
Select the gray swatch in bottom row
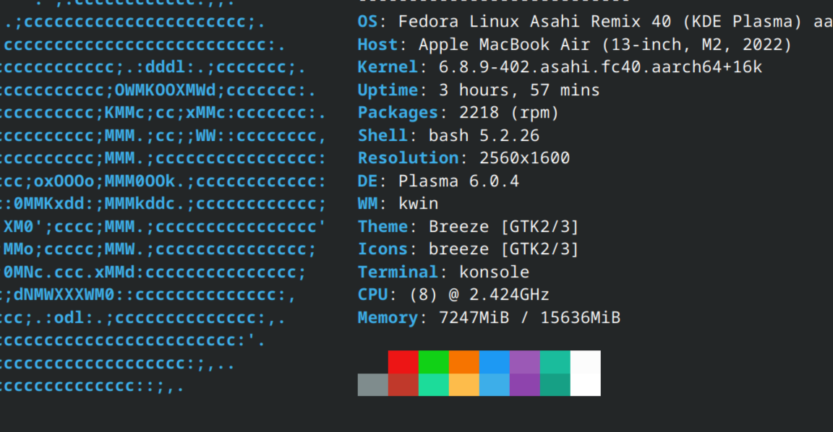pyautogui.click(x=372, y=384)
